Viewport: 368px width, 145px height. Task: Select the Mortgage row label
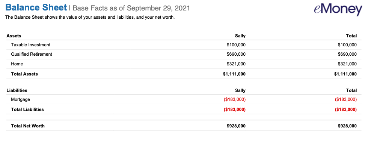pos(20,99)
